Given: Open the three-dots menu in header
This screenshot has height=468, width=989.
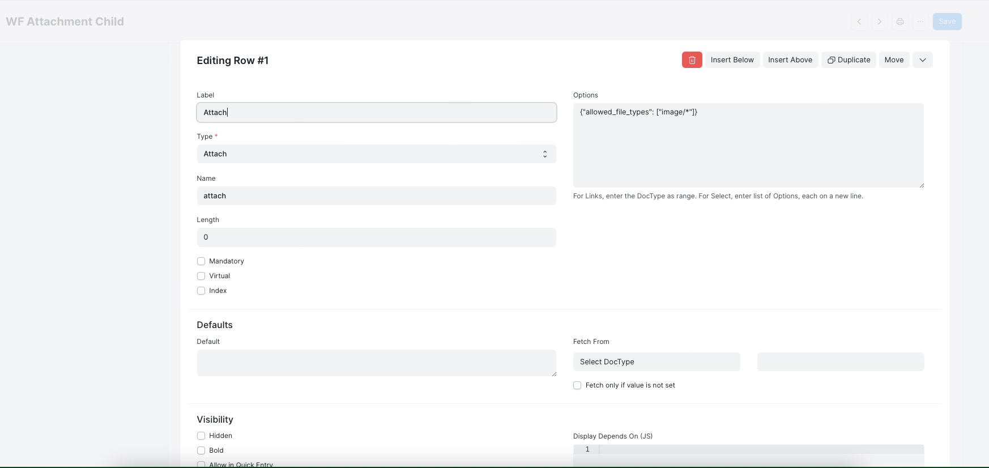Looking at the screenshot, I should (x=920, y=22).
